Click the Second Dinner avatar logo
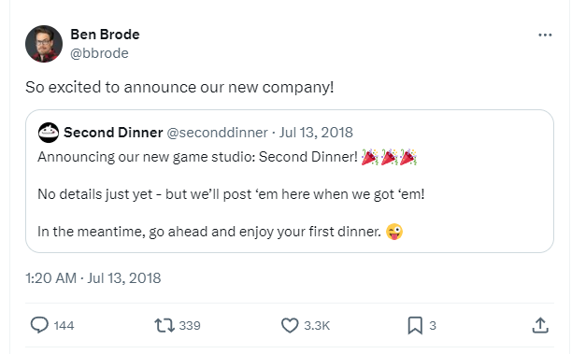This screenshot has width=586, height=354. tap(49, 133)
